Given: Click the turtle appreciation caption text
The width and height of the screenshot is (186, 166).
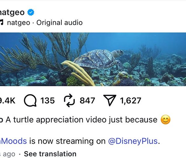Looking at the screenshot, I should point(81,120).
